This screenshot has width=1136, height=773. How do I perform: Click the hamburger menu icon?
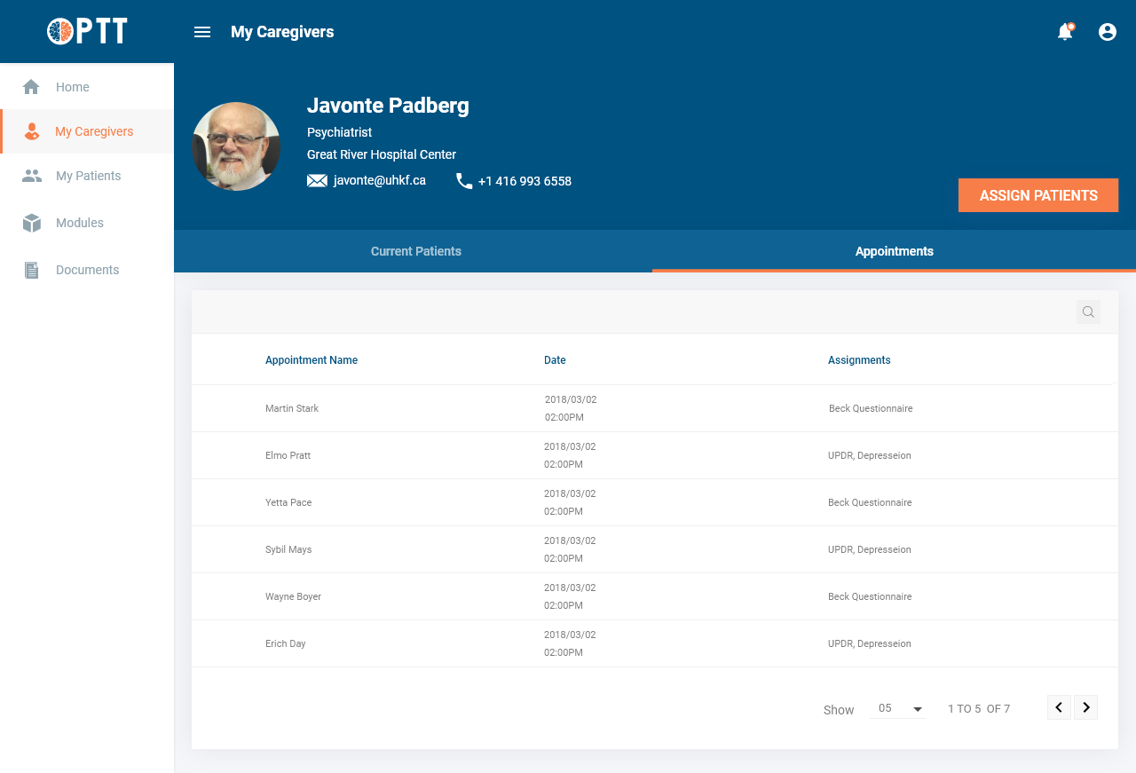pos(202,32)
